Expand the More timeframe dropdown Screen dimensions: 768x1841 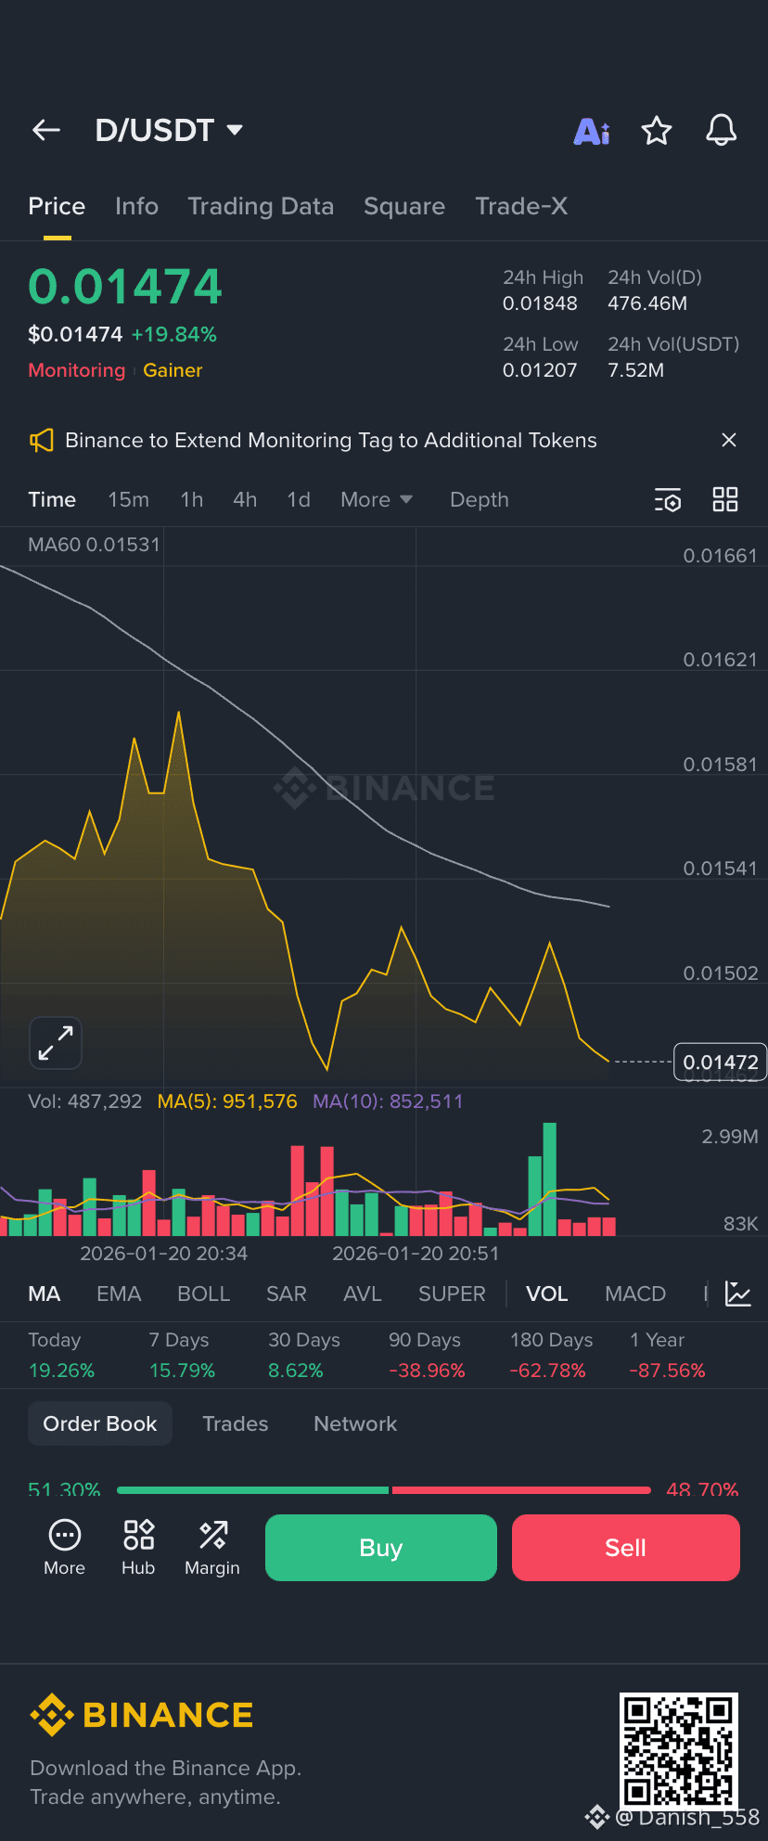tap(376, 499)
